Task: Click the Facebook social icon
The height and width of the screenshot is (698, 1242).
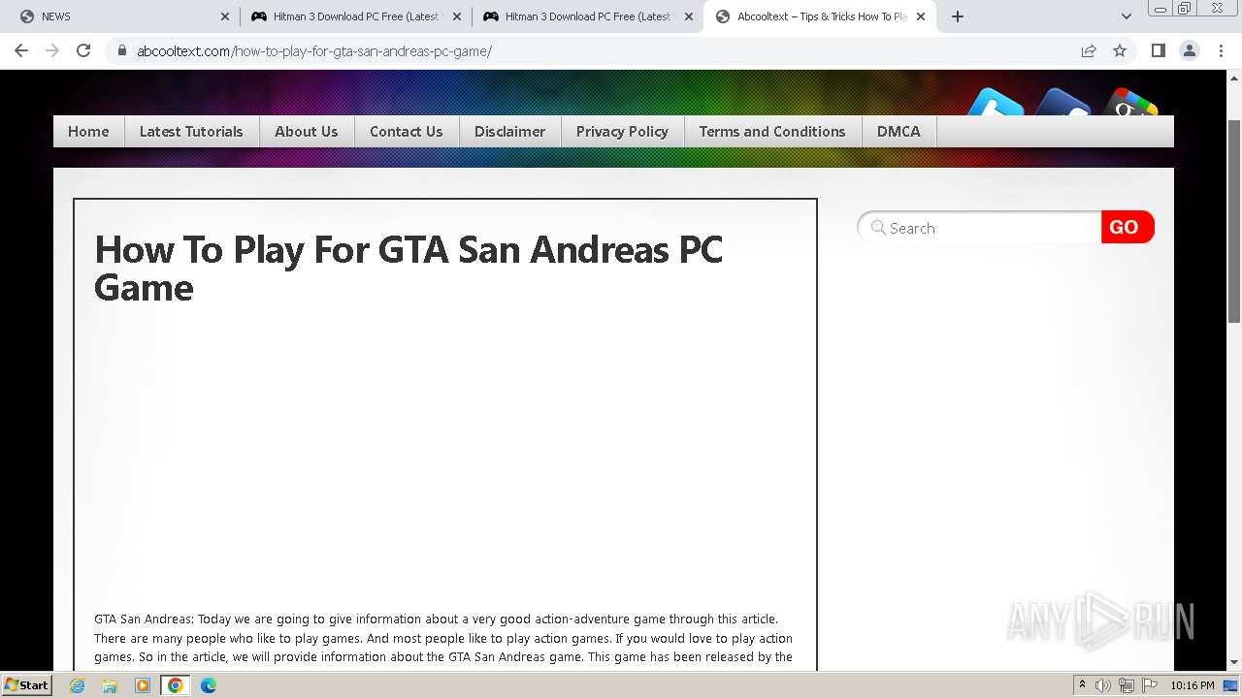Action: [x=1062, y=103]
